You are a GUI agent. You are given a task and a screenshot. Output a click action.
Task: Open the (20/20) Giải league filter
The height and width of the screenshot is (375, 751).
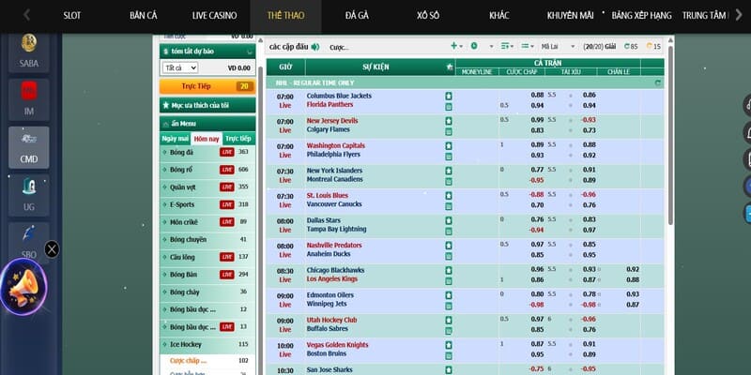[x=599, y=46]
